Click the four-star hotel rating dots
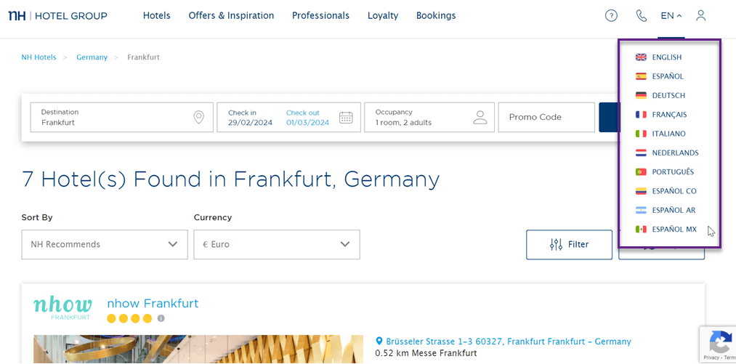Screen dimensions: 736x364 tap(129, 318)
